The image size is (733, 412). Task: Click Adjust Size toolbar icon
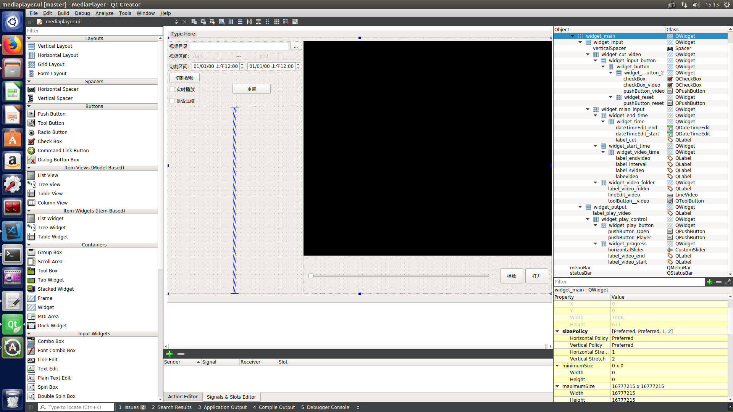click(295, 22)
